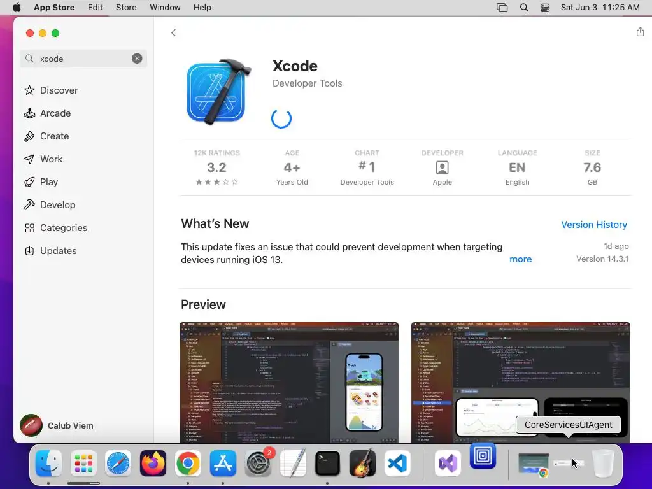Expand What's New with more
Screen dimensions: 652x489
520,259
